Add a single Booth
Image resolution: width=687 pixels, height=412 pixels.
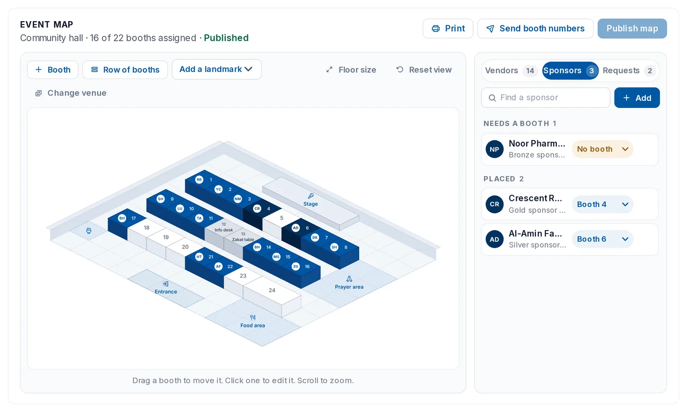53,70
